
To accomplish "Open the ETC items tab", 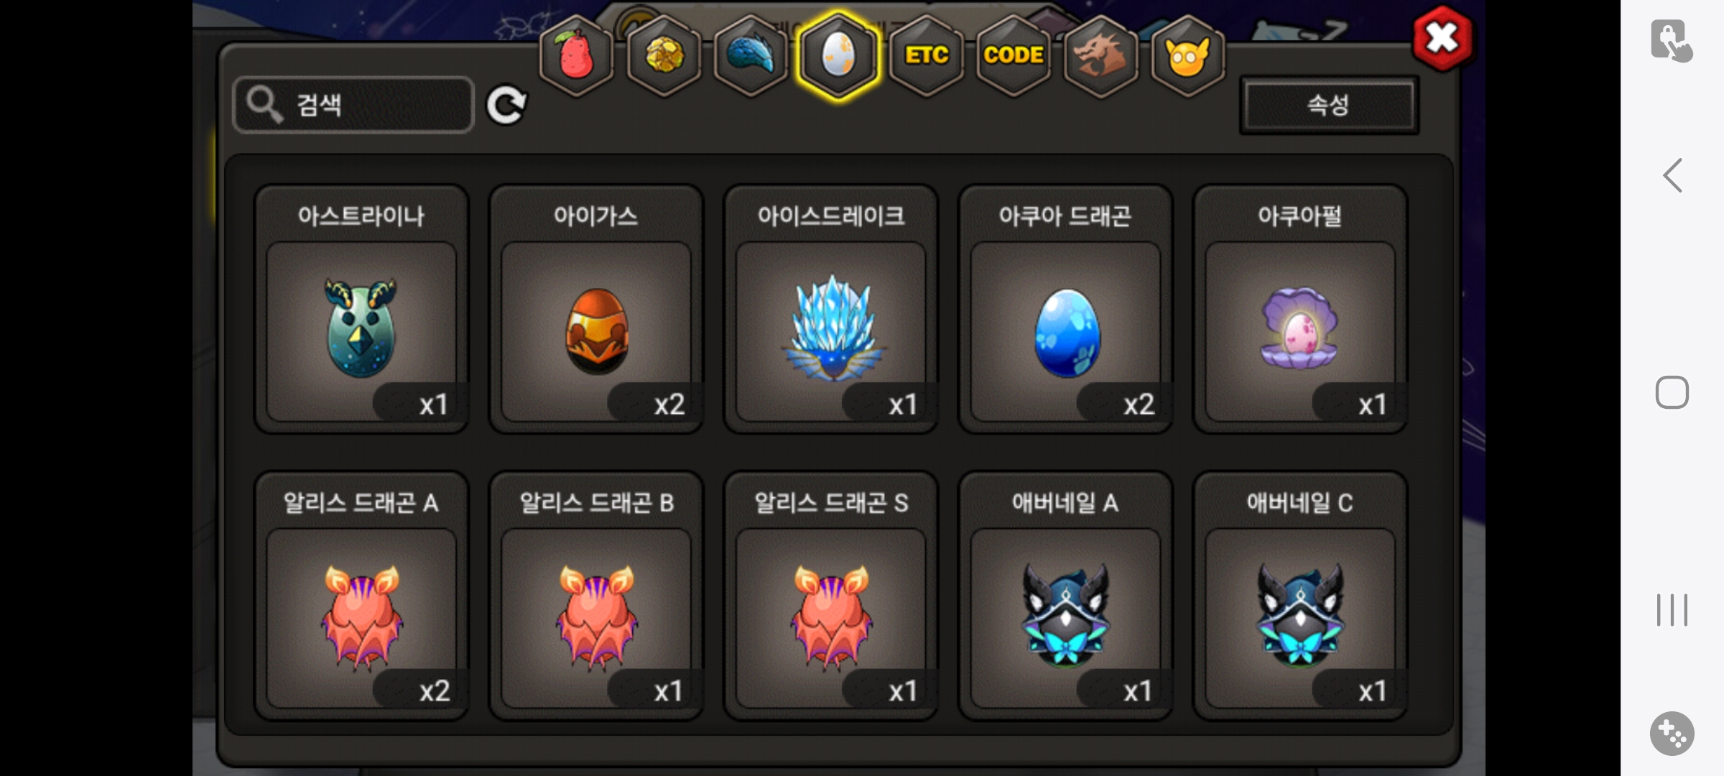I will tap(927, 56).
